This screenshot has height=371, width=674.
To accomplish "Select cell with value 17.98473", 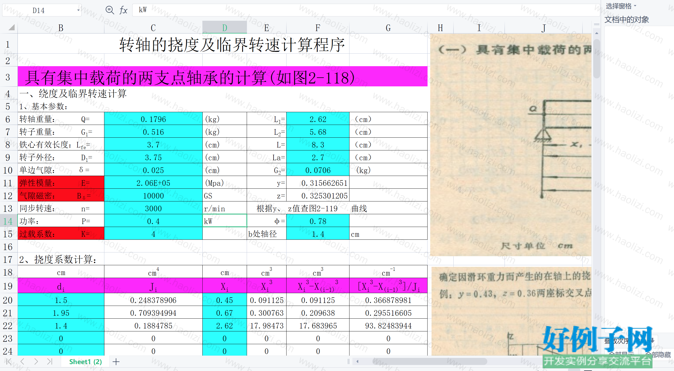I will [x=267, y=325].
